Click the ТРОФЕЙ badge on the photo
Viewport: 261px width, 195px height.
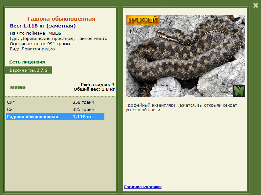[x=143, y=20]
